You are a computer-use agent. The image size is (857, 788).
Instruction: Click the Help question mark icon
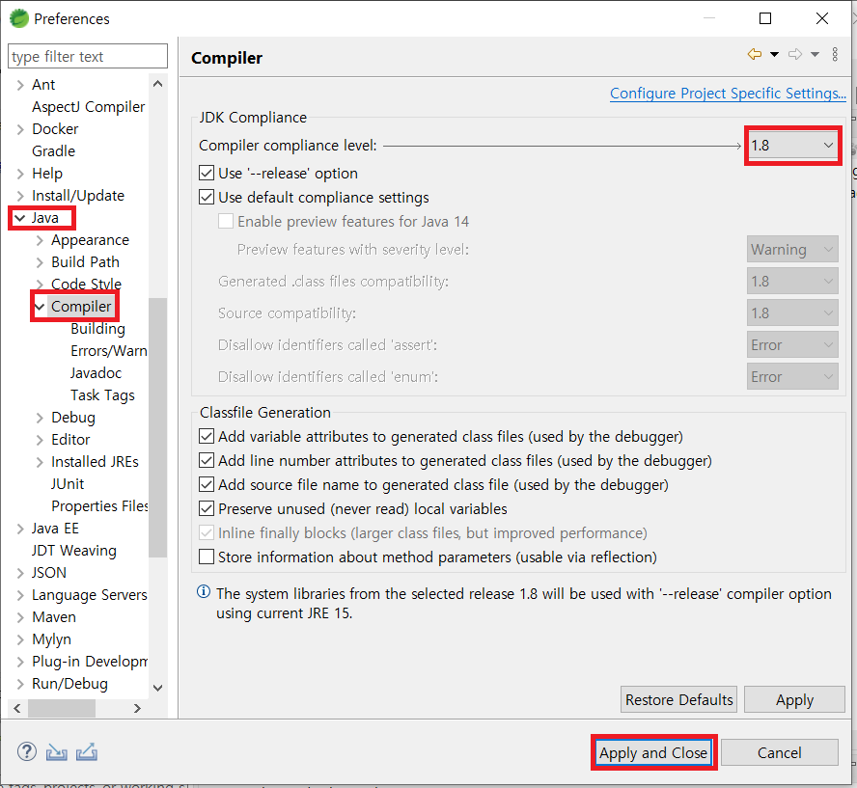click(x=27, y=752)
